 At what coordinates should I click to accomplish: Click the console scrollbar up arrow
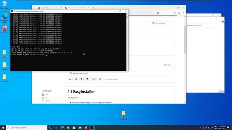coord(127,14)
